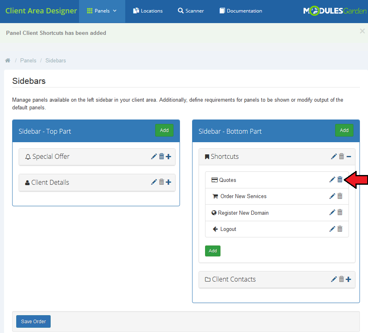The height and width of the screenshot is (333, 368).
Task: Open the Panels dropdown menu
Action: 102,11
